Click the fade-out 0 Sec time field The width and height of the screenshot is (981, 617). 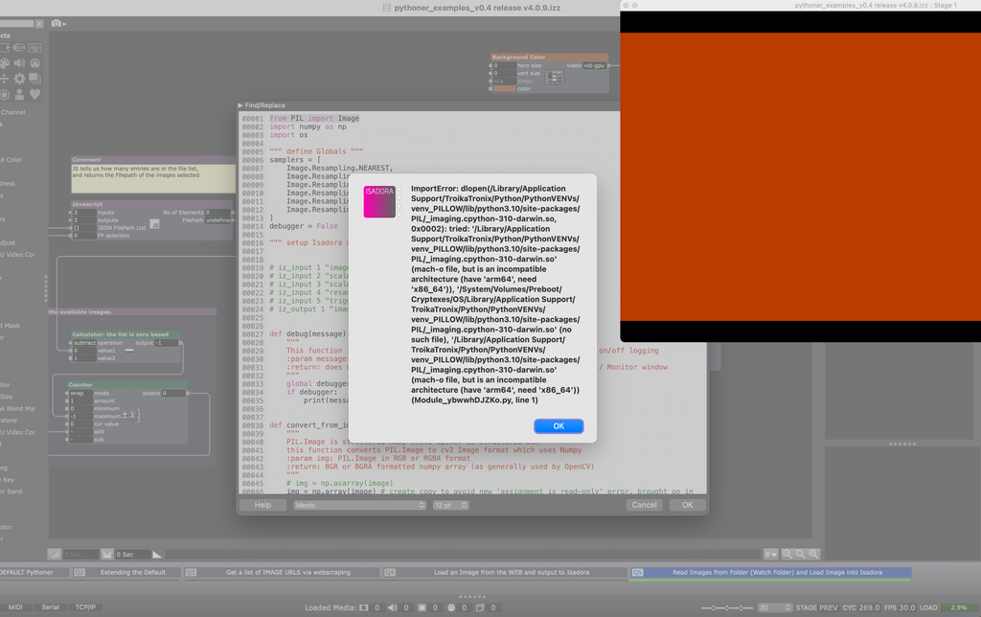(x=132, y=555)
